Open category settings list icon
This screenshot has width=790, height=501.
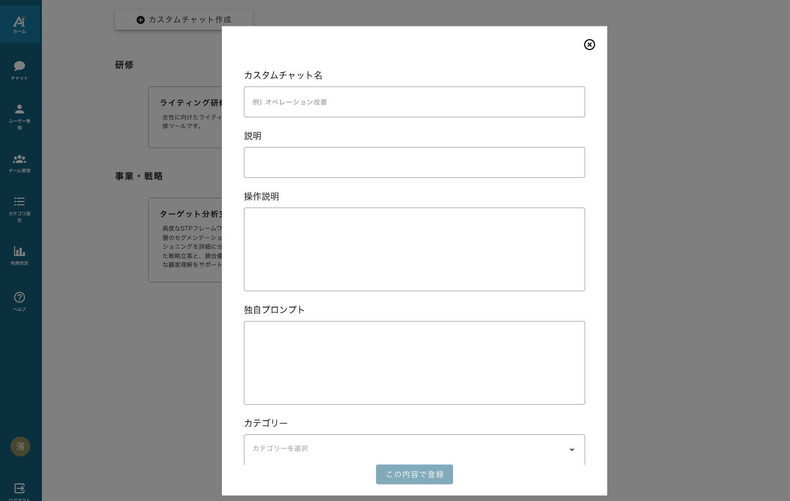[19, 202]
